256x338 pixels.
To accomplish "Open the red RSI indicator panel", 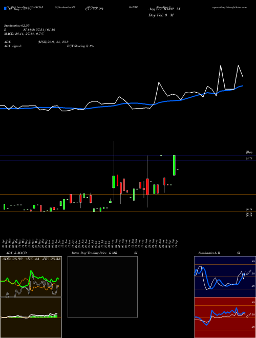I will 225,318.
